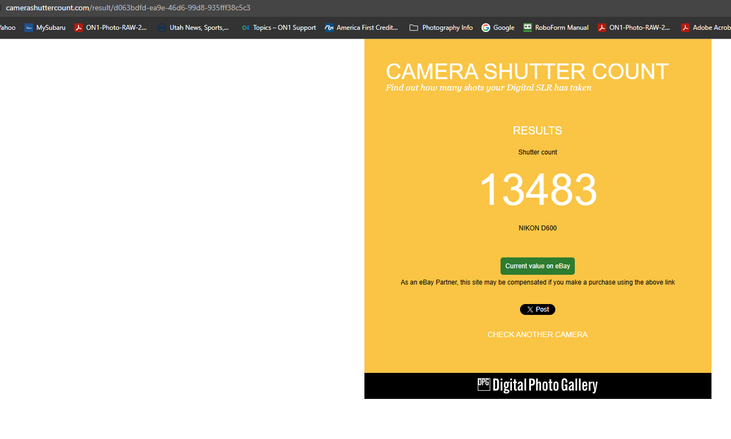This screenshot has width=731, height=439.
Task: Open the Topics – ON1 Support bookmark
Action: 279,28
